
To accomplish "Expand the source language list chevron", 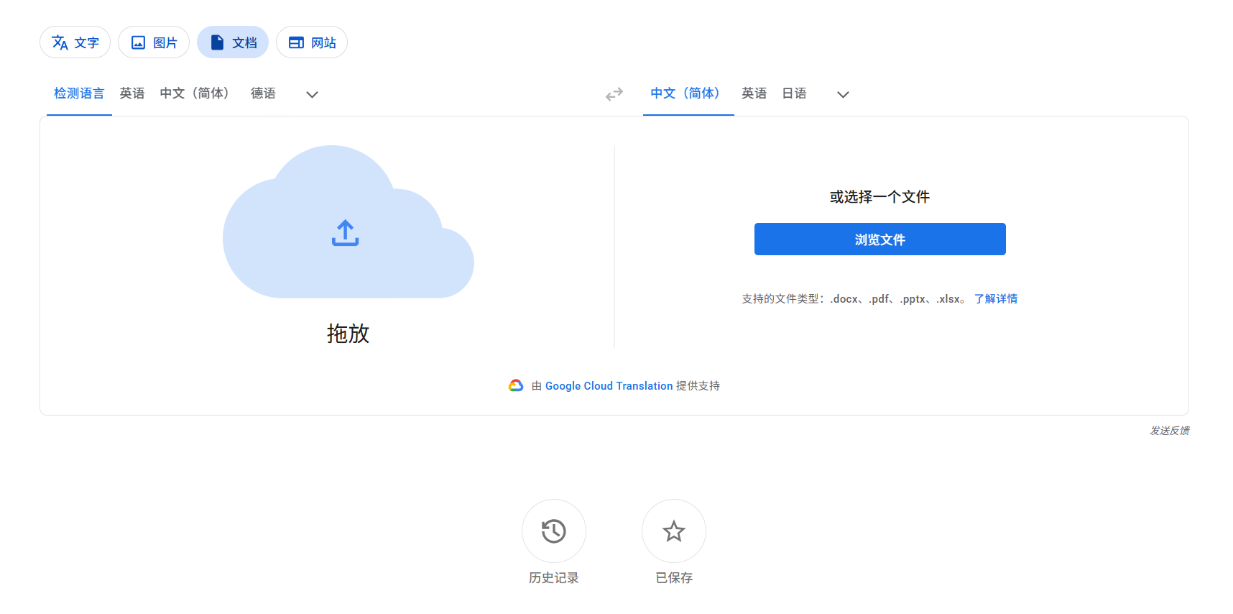I will [312, 94].
